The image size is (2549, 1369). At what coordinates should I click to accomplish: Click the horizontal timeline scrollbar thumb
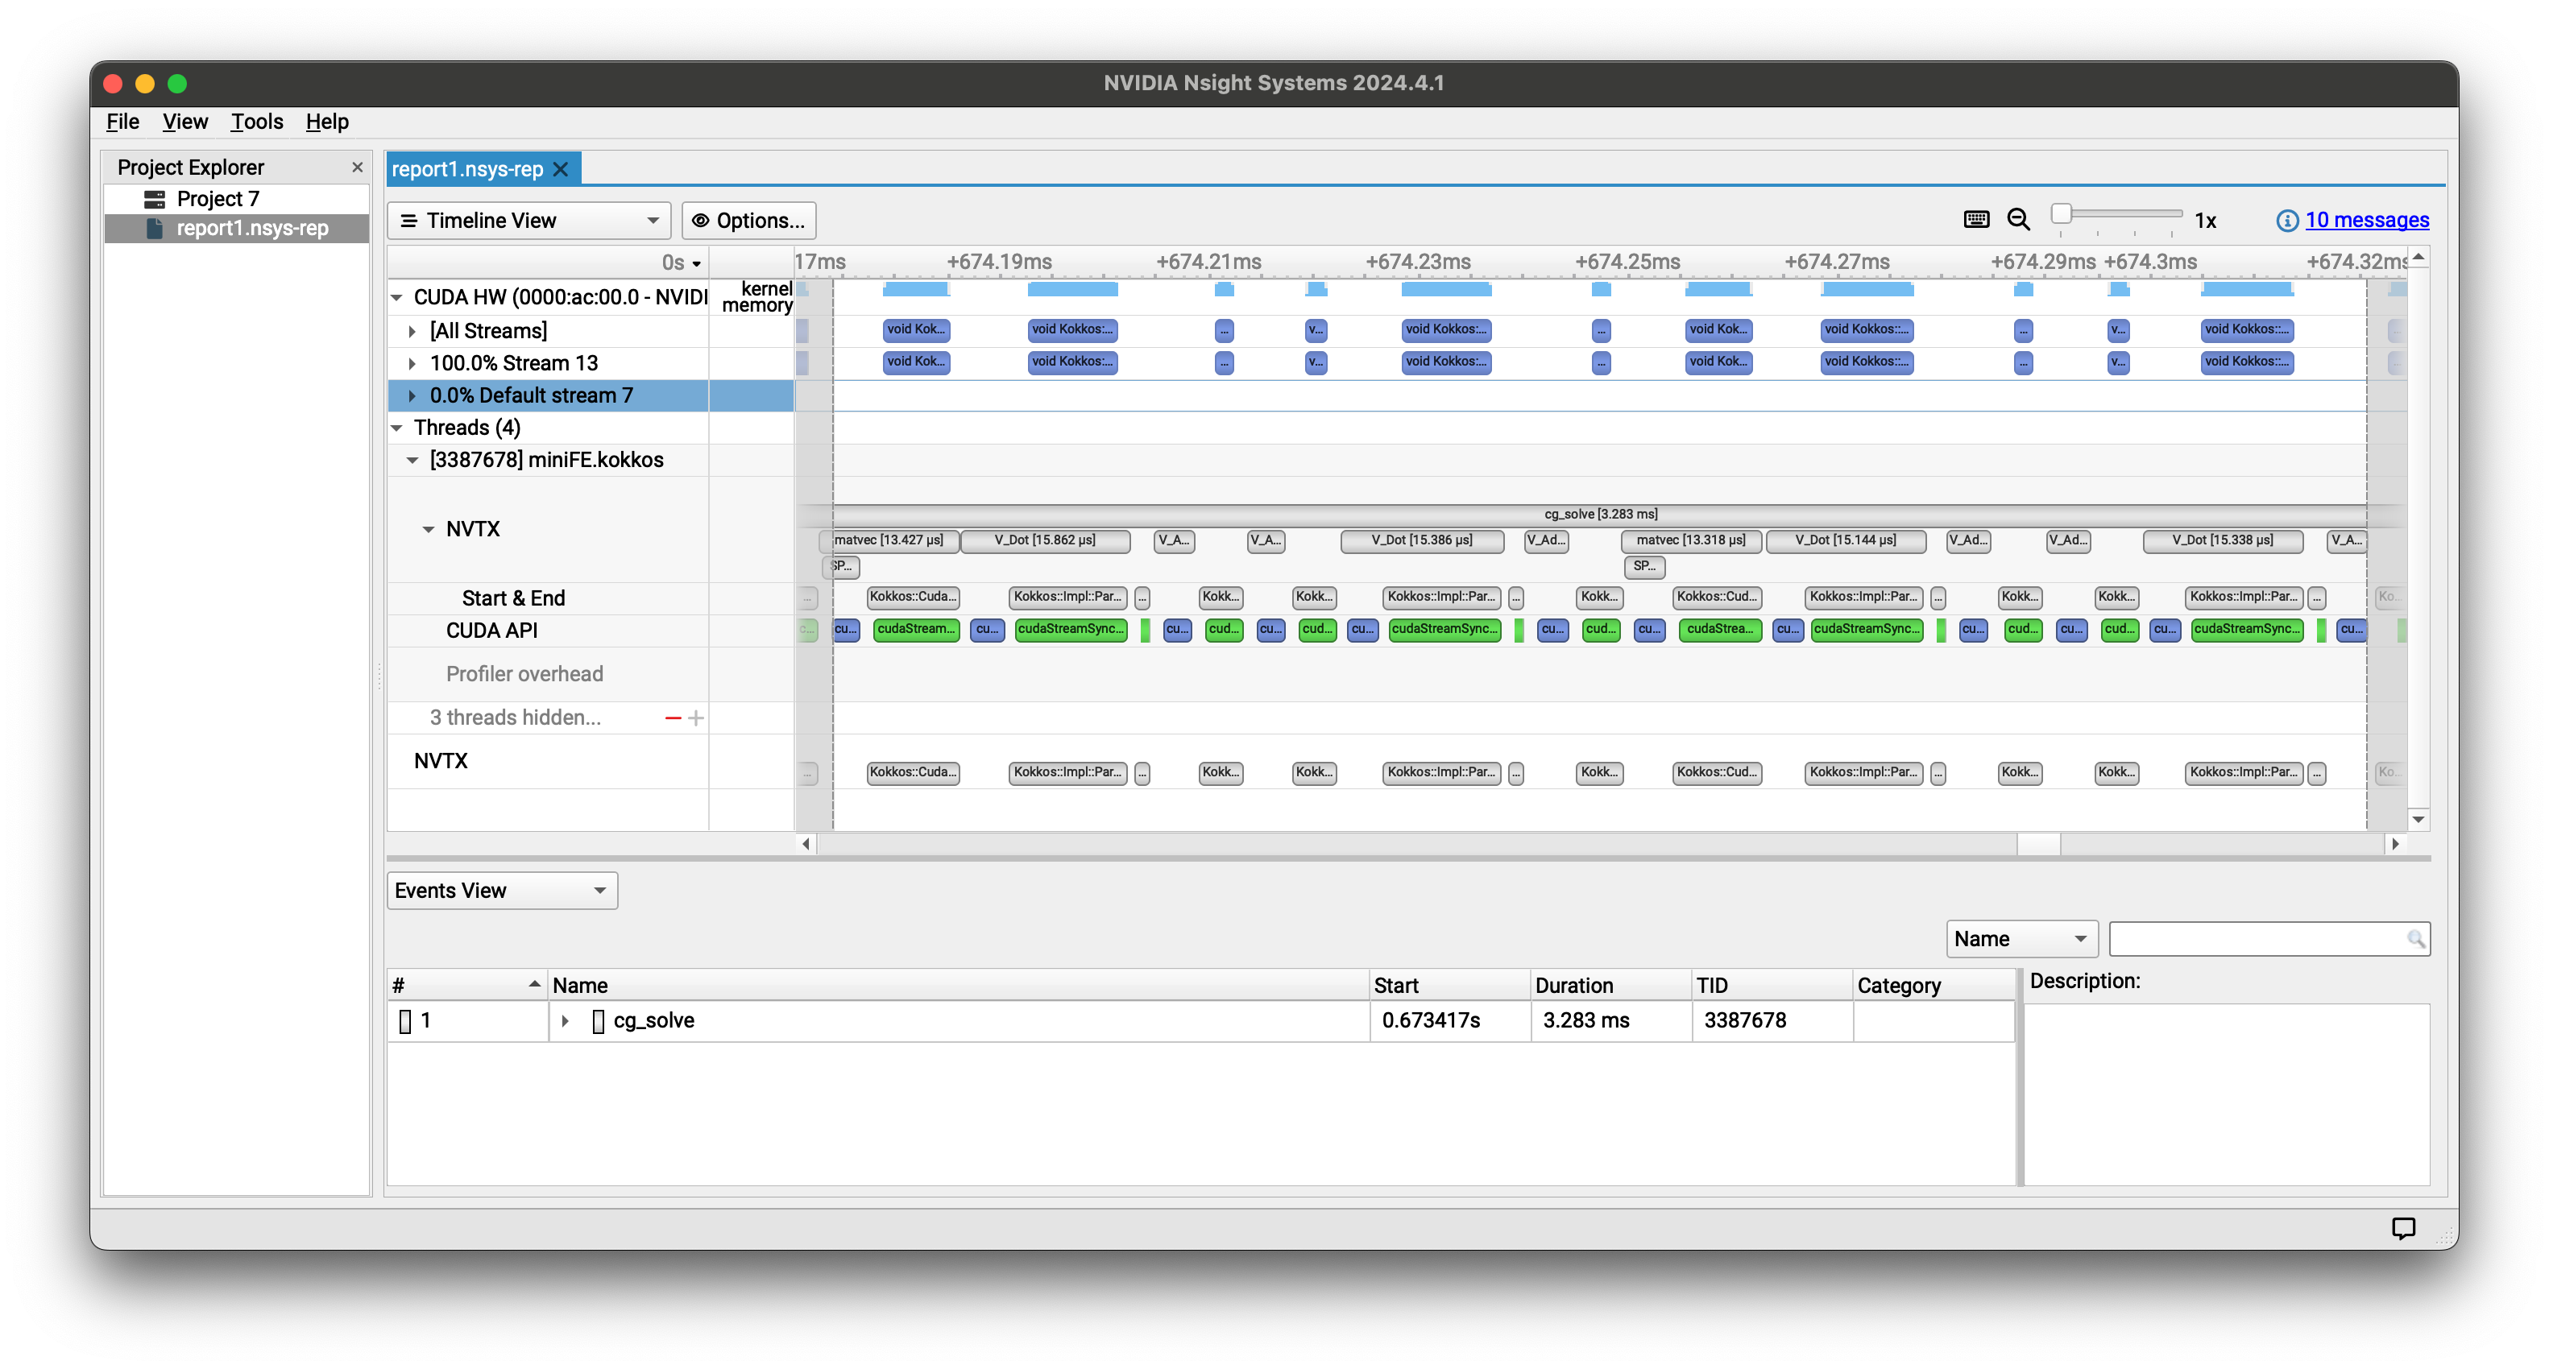2038,844
